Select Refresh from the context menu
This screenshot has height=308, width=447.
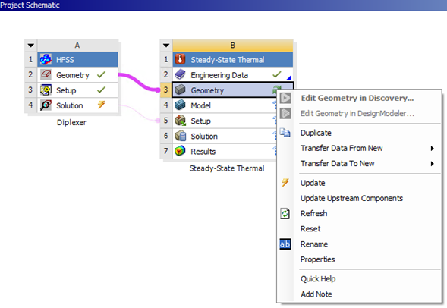click(314, 213)
